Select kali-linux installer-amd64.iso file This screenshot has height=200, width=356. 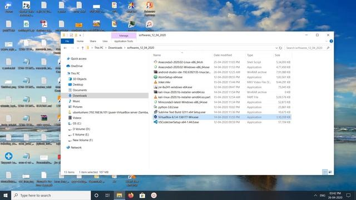(x=181, y=92)
